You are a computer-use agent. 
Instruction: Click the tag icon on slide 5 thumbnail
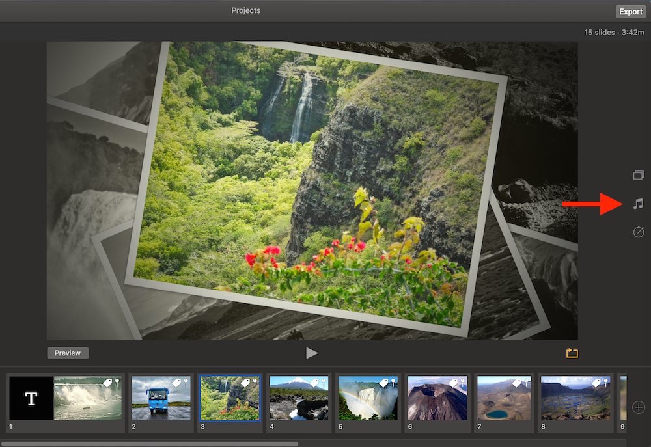[x=383, y=383]
